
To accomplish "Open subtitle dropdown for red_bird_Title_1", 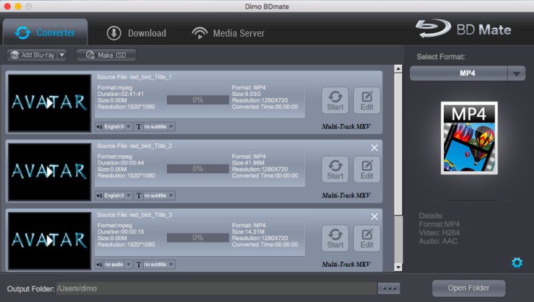I will (159, 127).
